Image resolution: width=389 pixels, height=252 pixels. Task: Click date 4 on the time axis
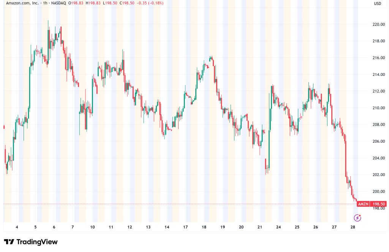17,227
